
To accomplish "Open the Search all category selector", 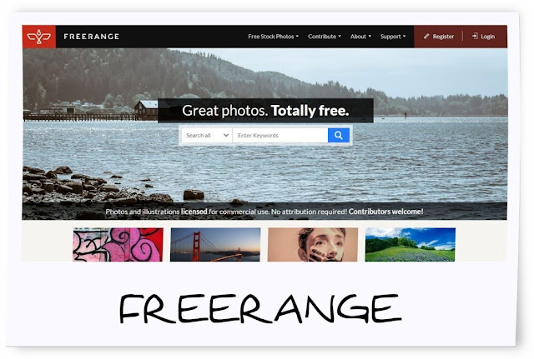I will (x=207, y=135).
